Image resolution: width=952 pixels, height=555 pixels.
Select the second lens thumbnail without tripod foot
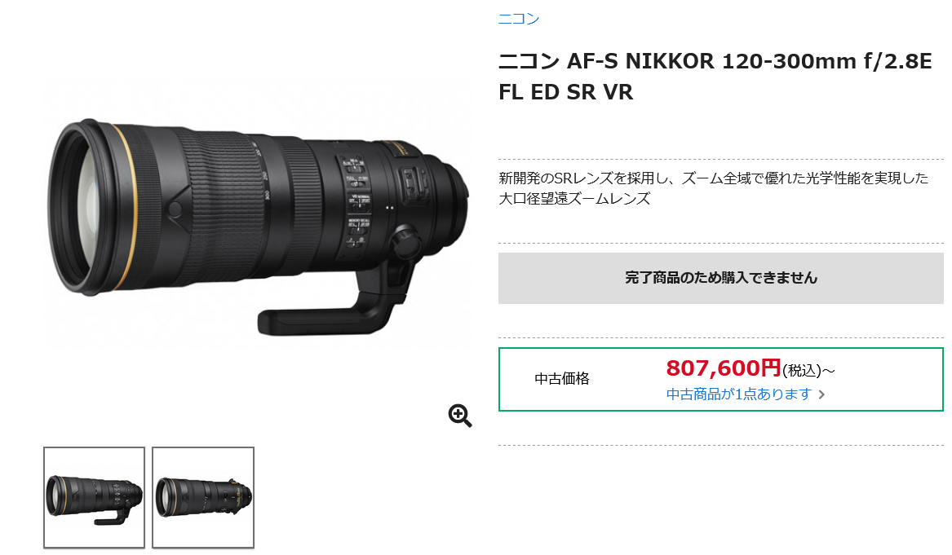203,497
